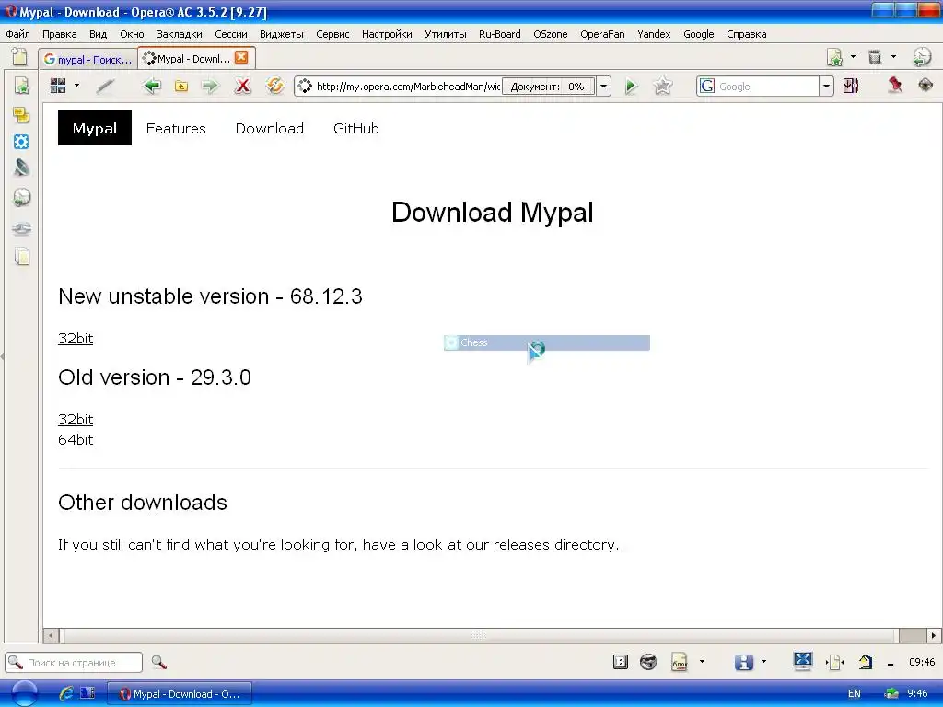Open the Файл menu

point(18,34)
